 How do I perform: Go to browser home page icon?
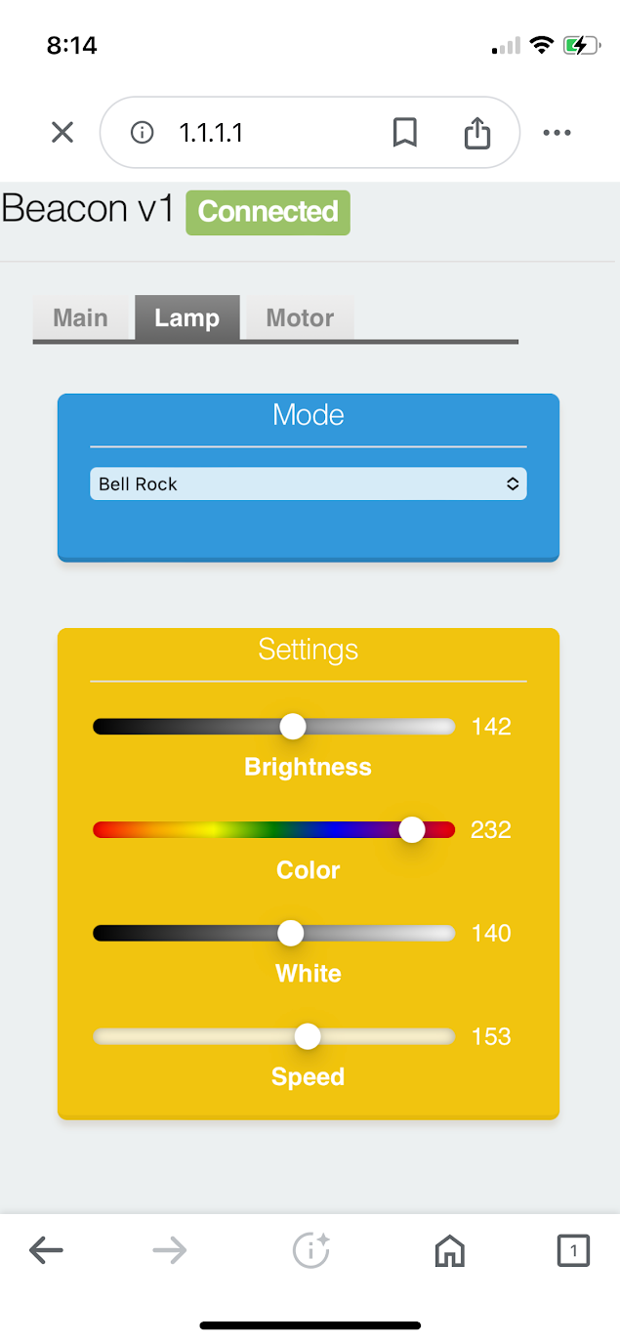click(x=449, y=1250)
